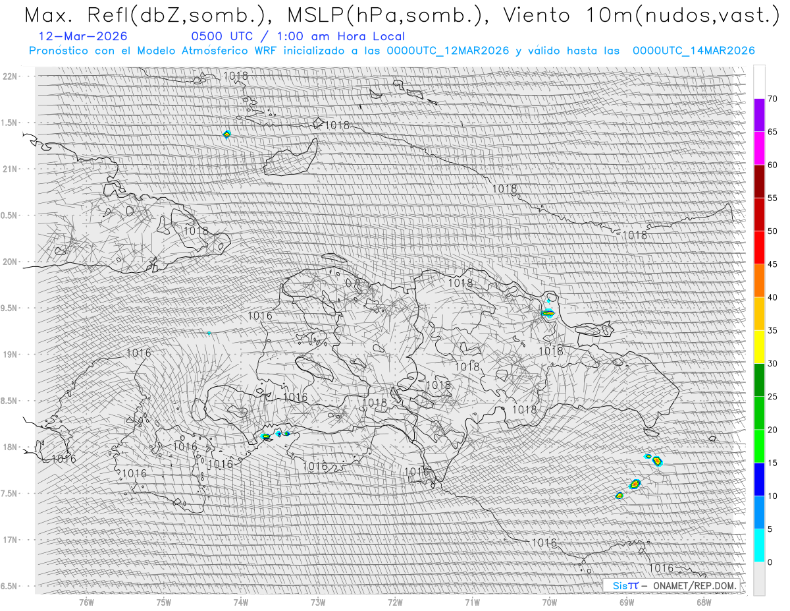Select the "69W" longitude axis label
790x611 pixels.
pos(627,602)
